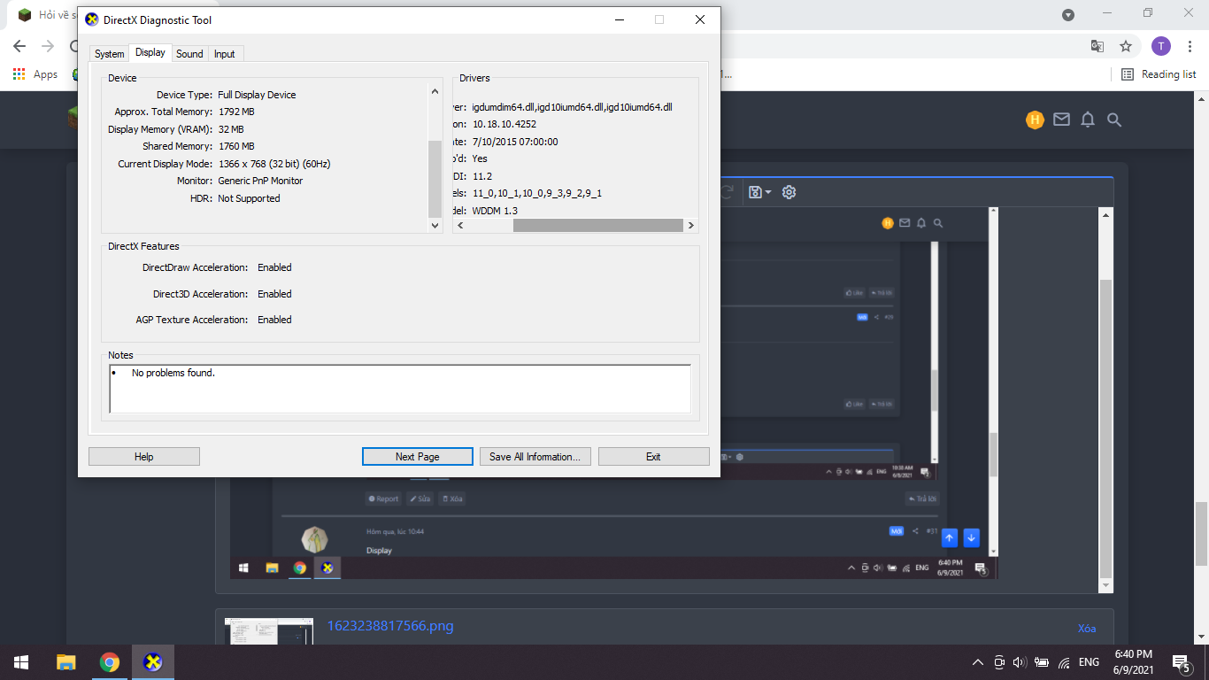Click the battery icon in system tray
This screenshot has width=1209, height=680.
pos(1042,662)
